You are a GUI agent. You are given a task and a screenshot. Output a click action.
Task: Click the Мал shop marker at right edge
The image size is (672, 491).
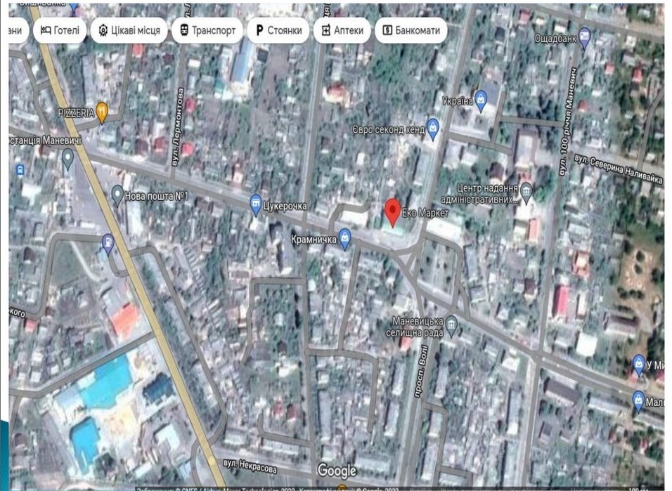[x=638, y=402]
